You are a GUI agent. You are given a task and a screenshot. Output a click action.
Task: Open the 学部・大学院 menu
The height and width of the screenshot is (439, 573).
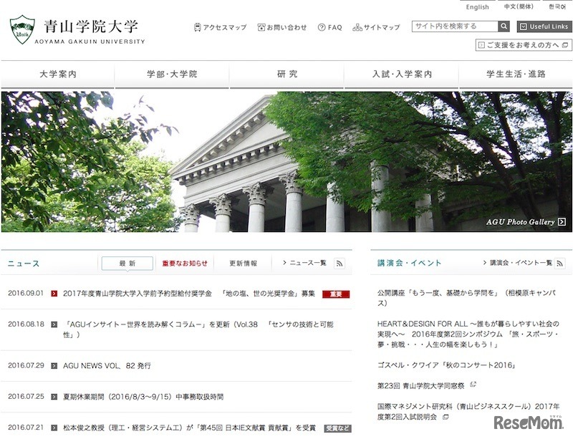click(172, 74)
